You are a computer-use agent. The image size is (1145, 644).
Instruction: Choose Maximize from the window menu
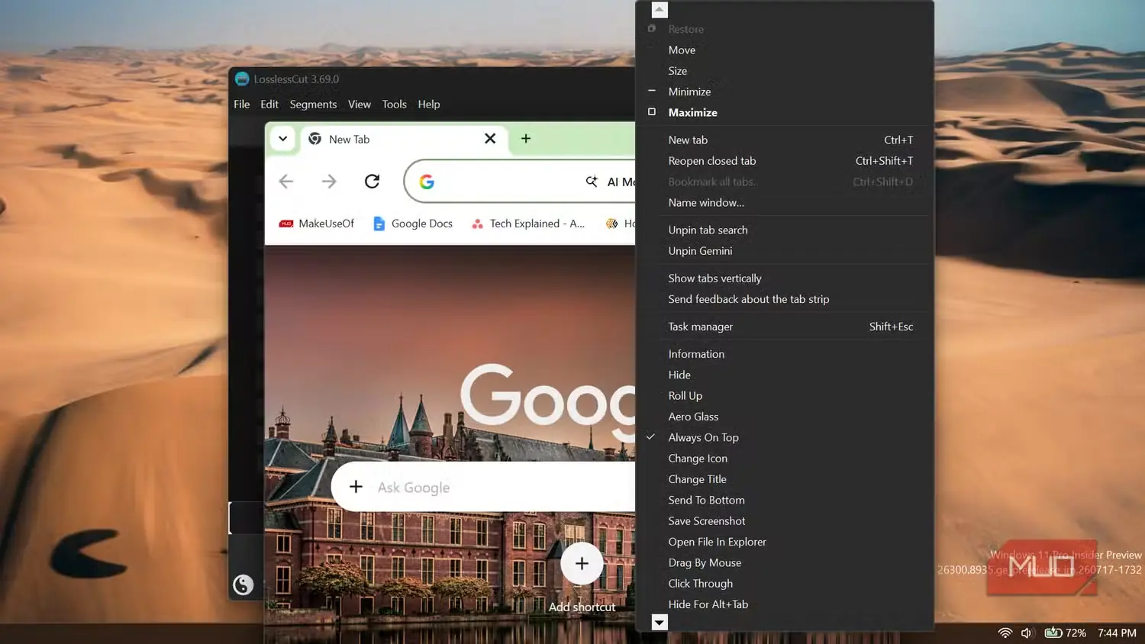pyautogui.click(x=785, y=112)
